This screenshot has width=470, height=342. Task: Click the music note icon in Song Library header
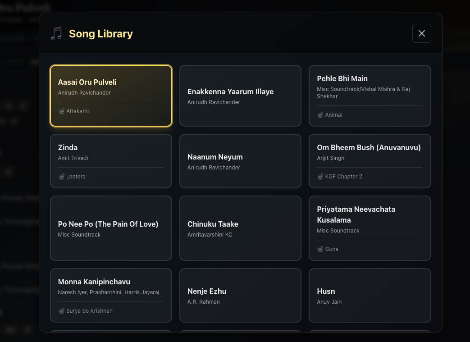pos(56,33)
